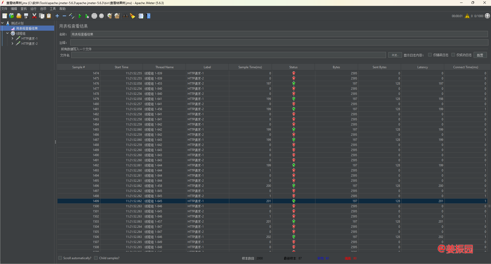Open the 查找 menu
Viewport: 491px width, 264px height.
[24, 9]
